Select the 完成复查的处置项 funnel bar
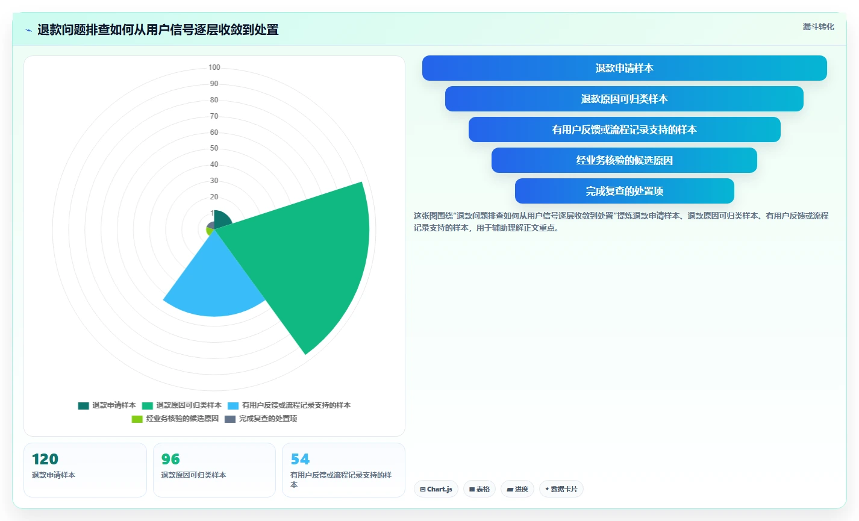Viewport: 859px width, 521px height. [624, 191]
